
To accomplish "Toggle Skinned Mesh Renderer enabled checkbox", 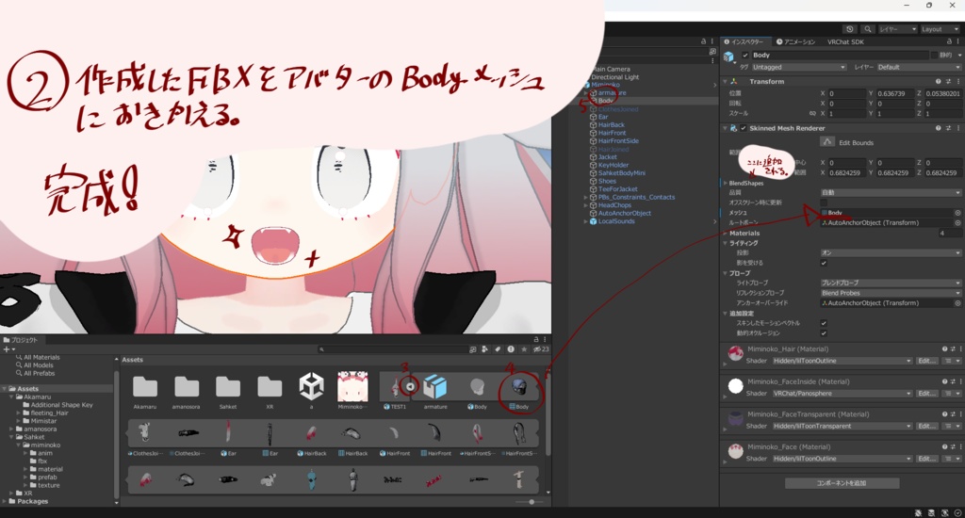I will coord(744,128).
